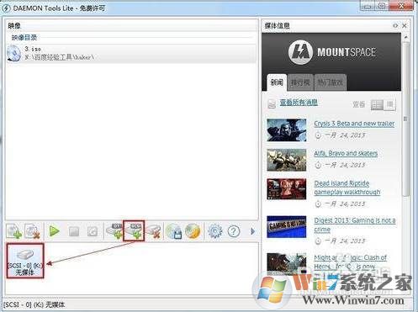Switch to the 排行榜 tab
This screenshot has height=312, width=418.
300,82
